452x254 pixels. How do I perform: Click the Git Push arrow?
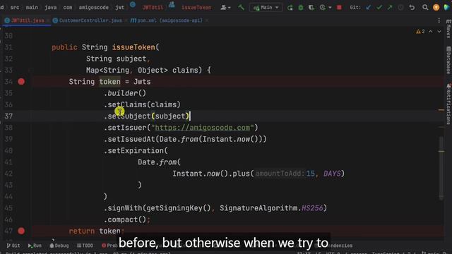pos(390,8)
